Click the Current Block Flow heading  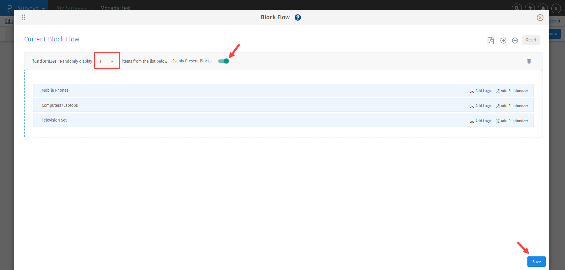click(52, 39)
